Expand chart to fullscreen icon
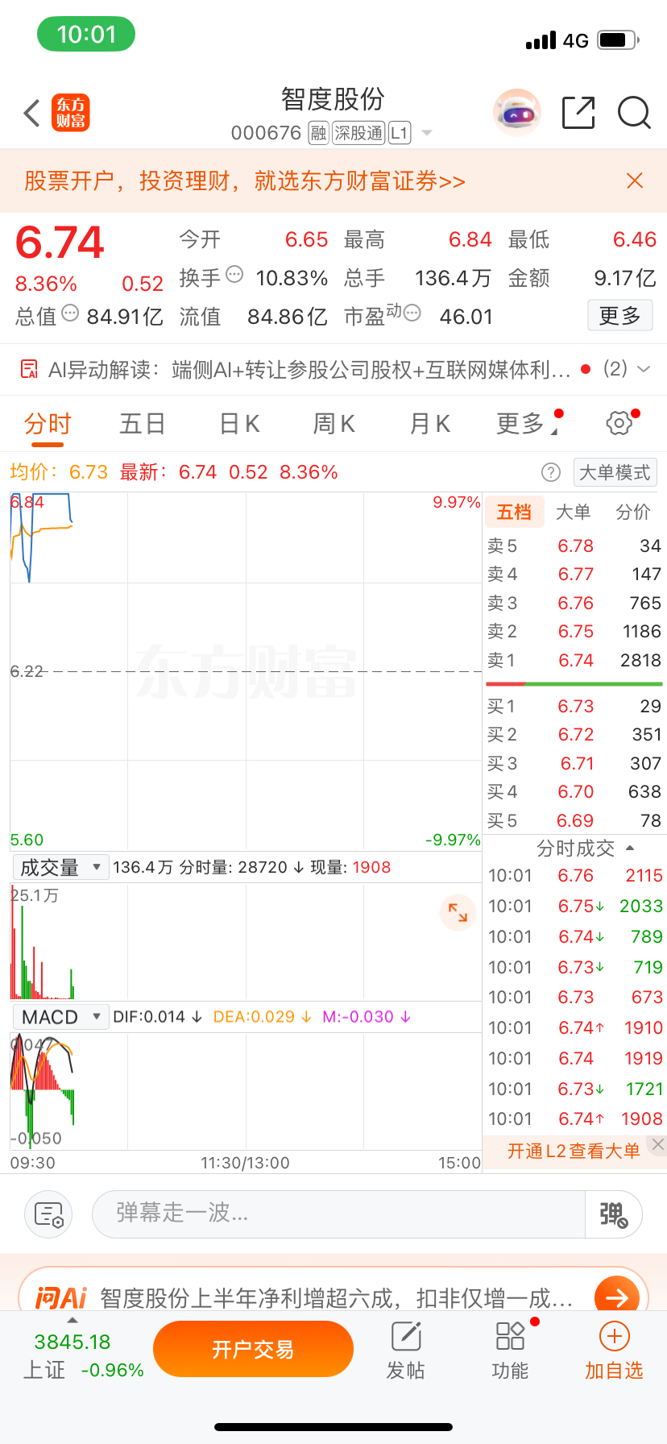 point(458,912)
